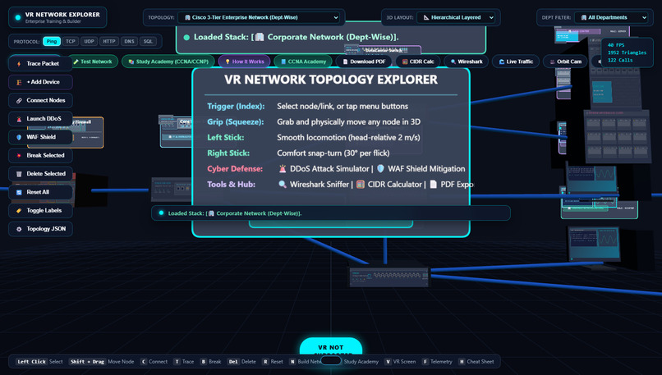
Task: Click the Reset All icon
Action: point(19,192)
